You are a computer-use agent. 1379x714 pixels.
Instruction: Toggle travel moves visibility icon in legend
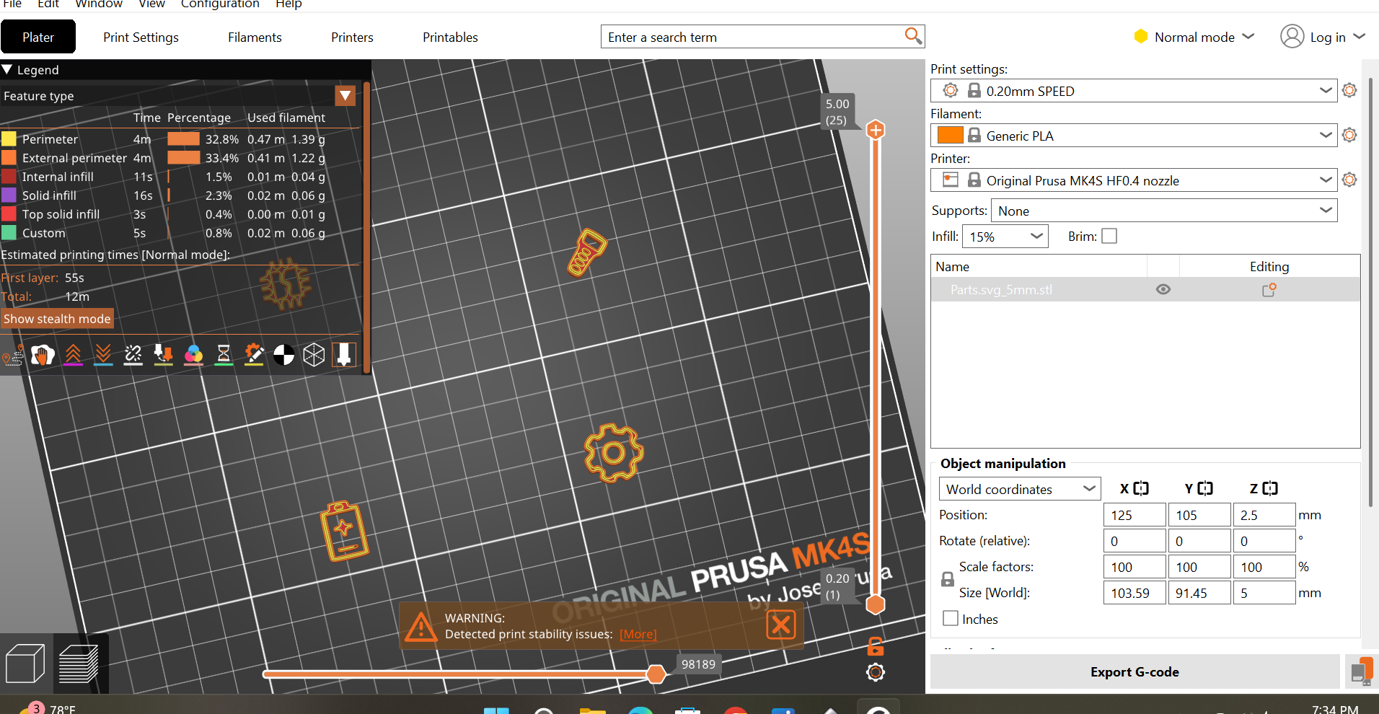(13, 355)
